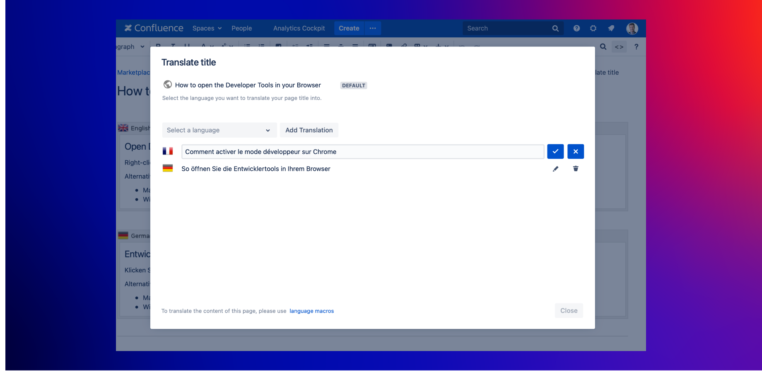Image resolution: width=762 pixels, height=373 pixels.
Task: Click the Create button
Action: [x=349, y=28]
